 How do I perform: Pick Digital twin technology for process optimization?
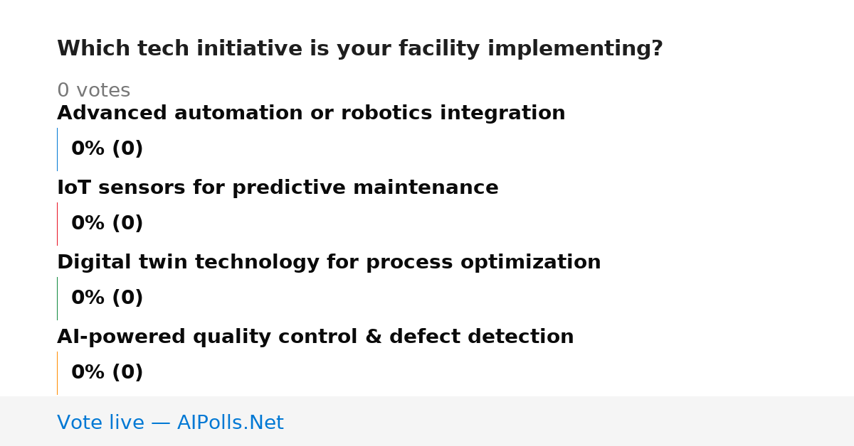(329, 263)
